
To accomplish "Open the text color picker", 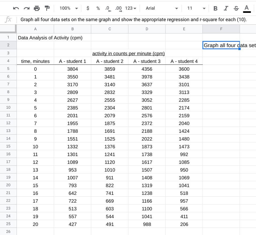I will 246,8.
